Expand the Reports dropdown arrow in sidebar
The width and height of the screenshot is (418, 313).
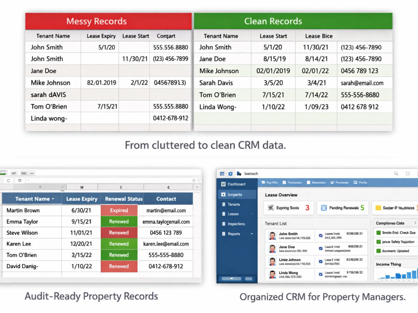pyautogui.click(x=252, y=234)
